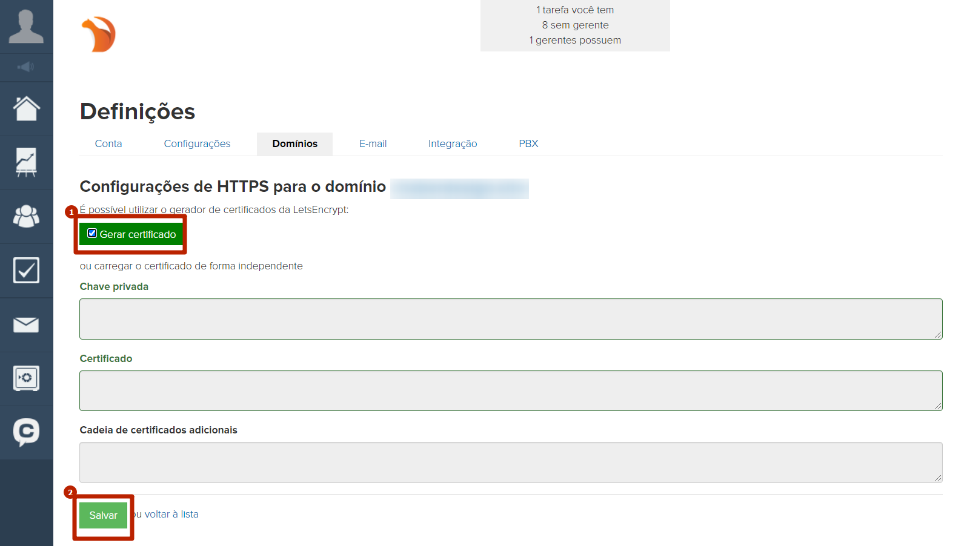Open the E-mail tab

373,144
